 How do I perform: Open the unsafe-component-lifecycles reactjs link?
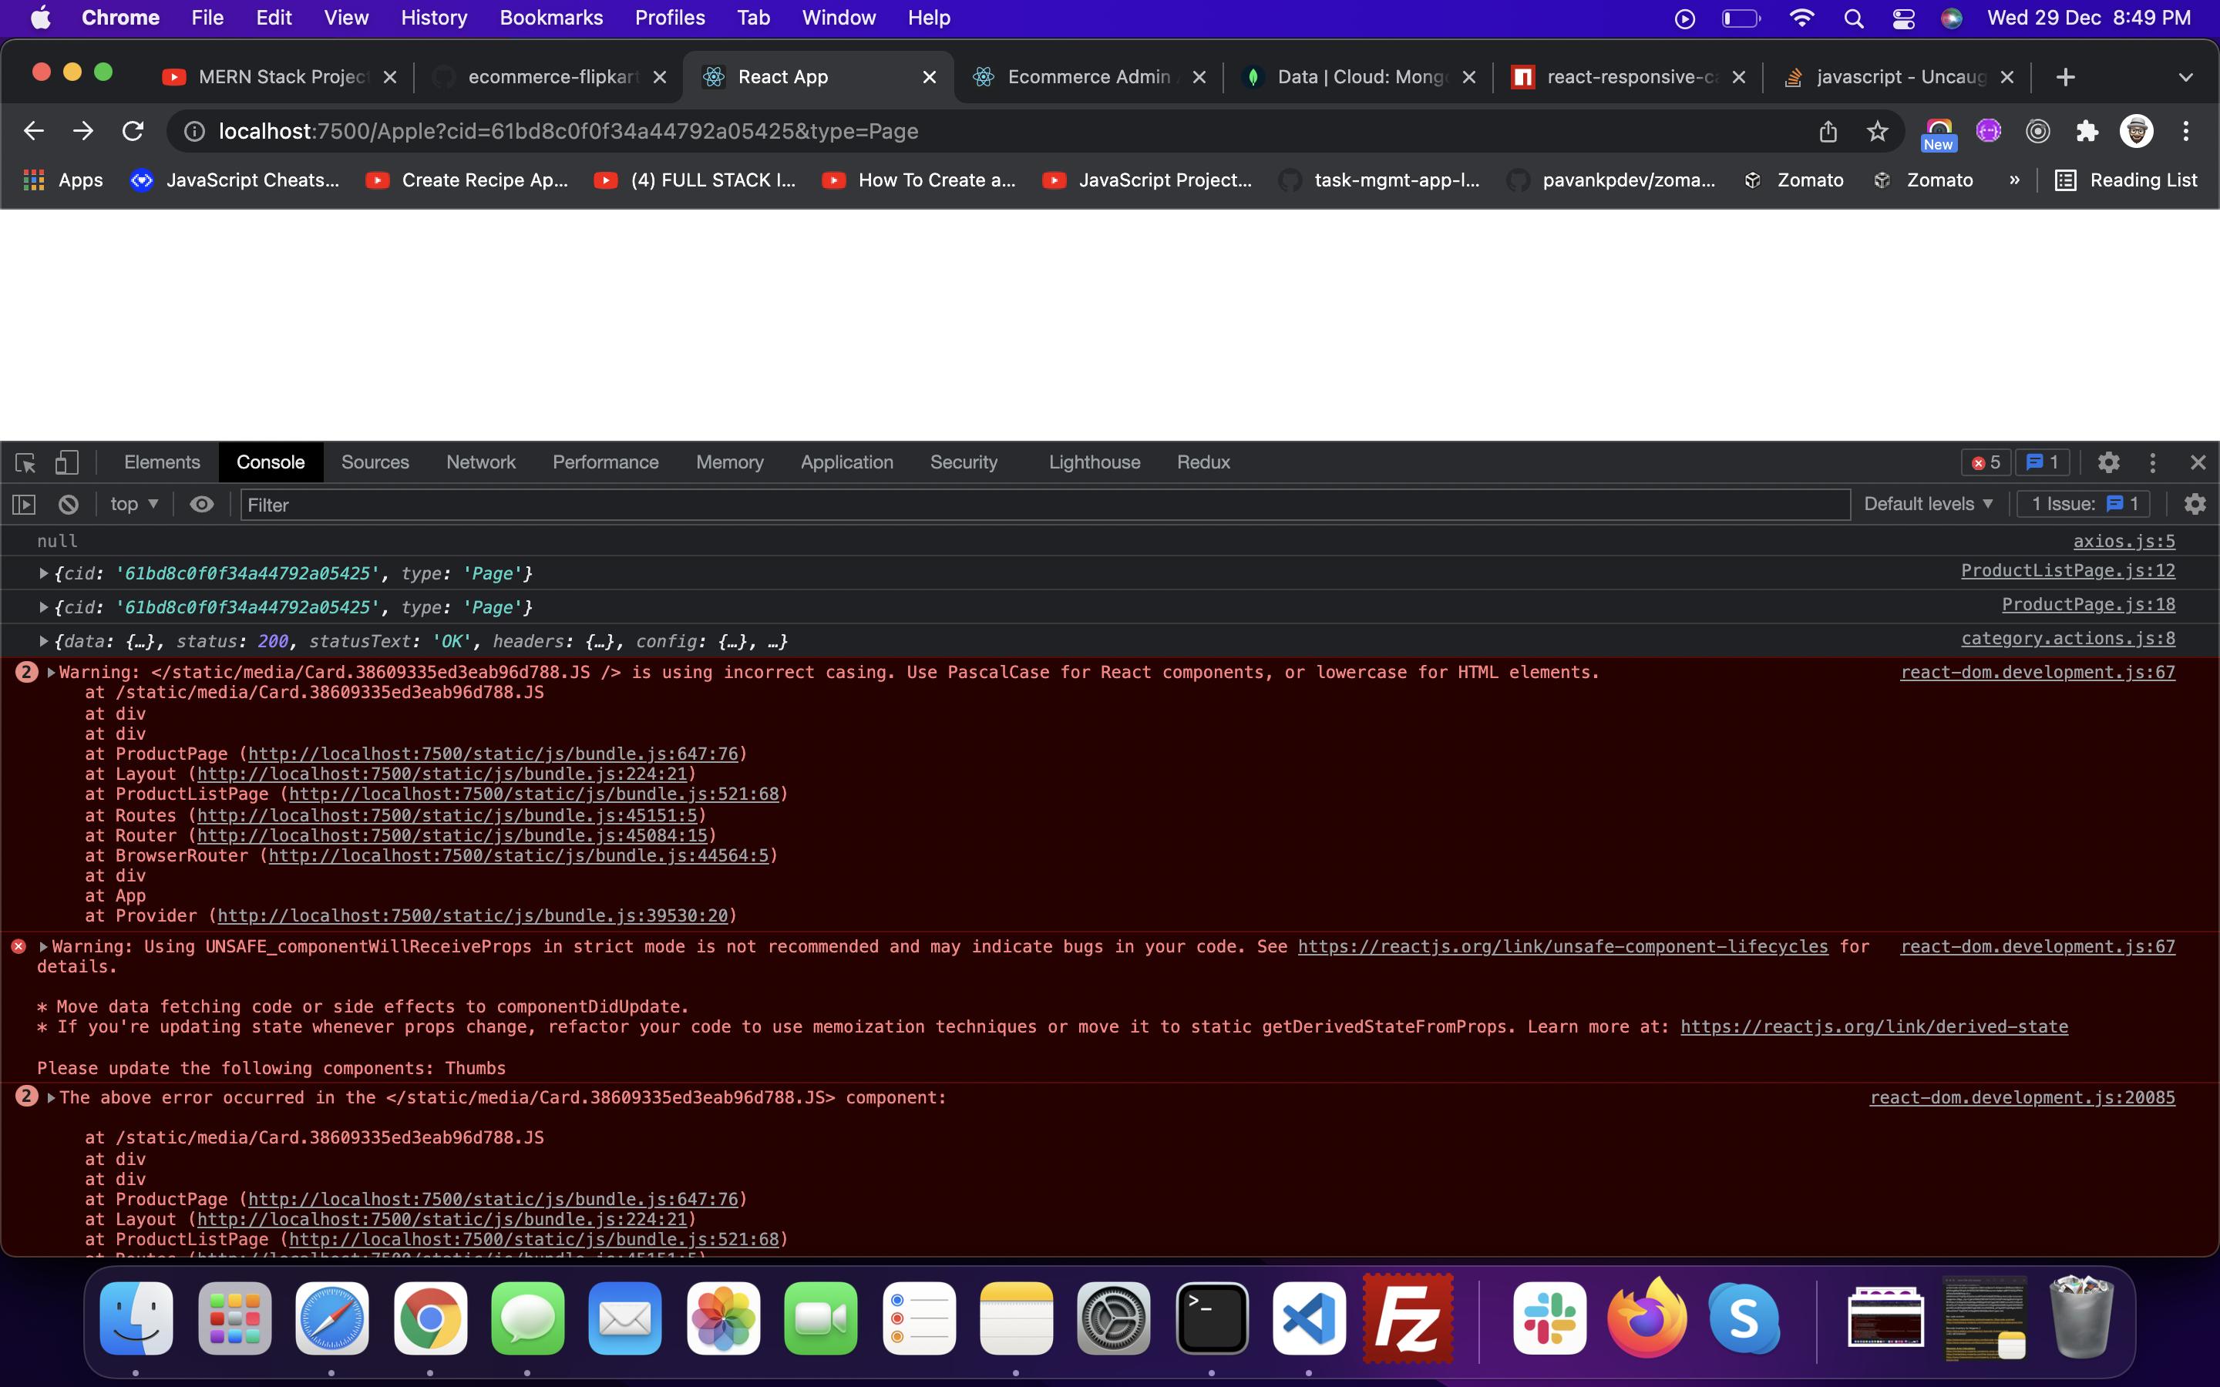tap(1562, 947)
